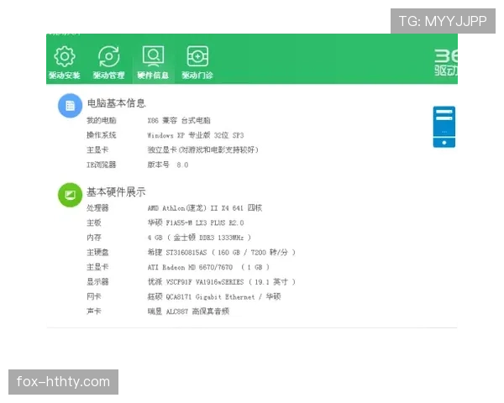Click the 独立显卡 description text

click(x=202, y=149)
